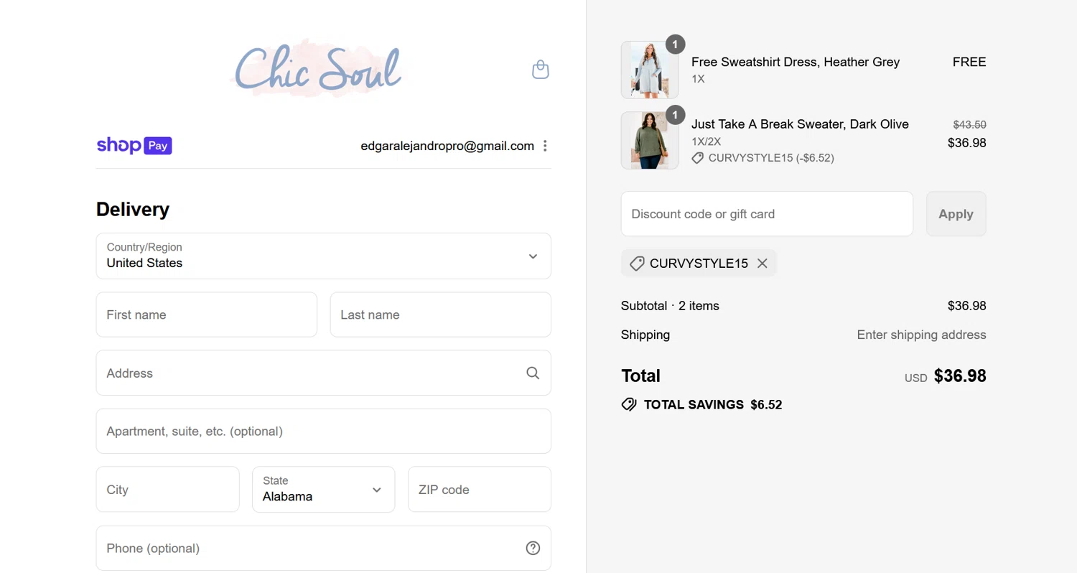Click the City input field
This screenshot has height=573, width=1077.
point(168,490)
